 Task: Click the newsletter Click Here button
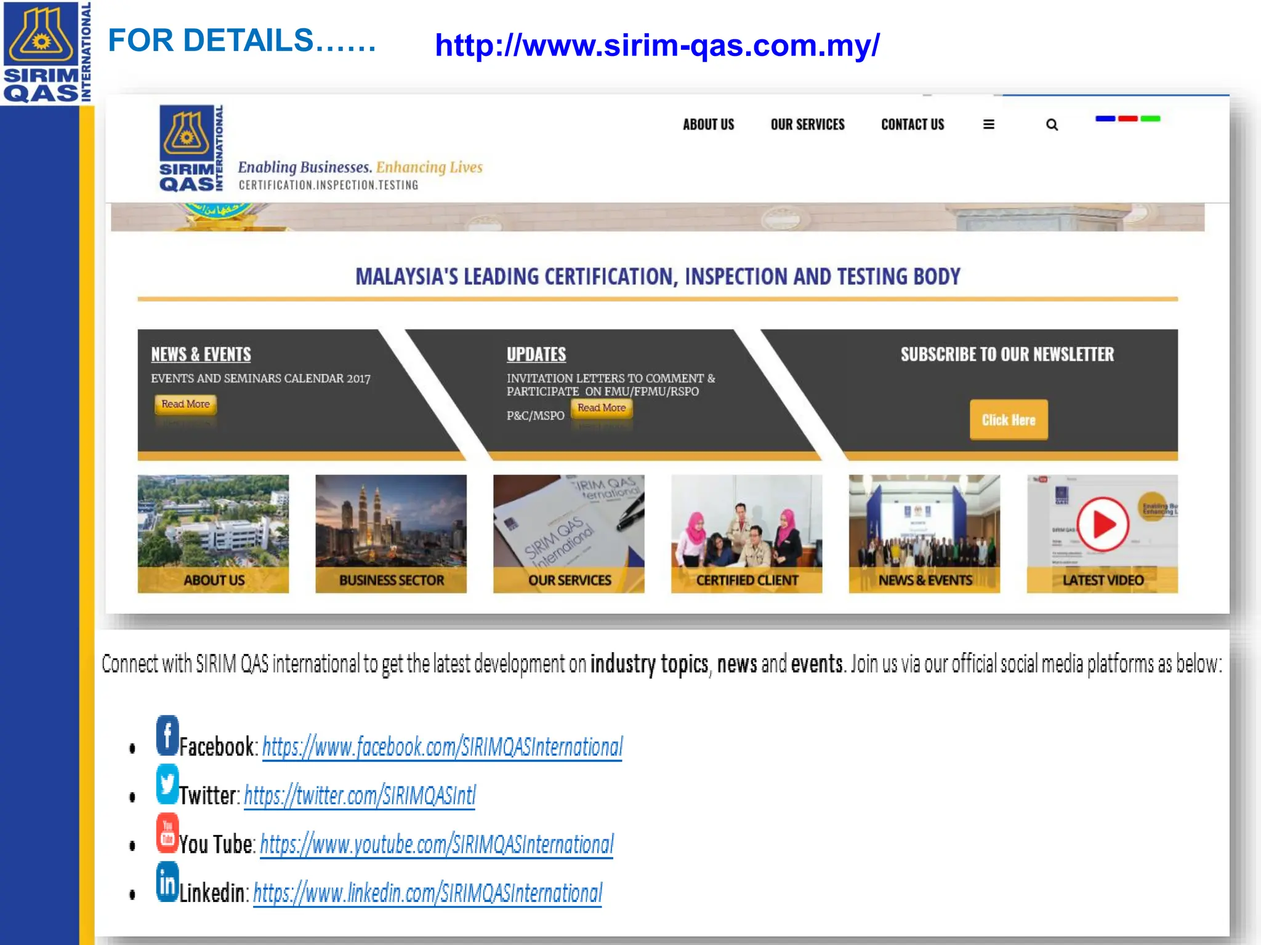1009,420
